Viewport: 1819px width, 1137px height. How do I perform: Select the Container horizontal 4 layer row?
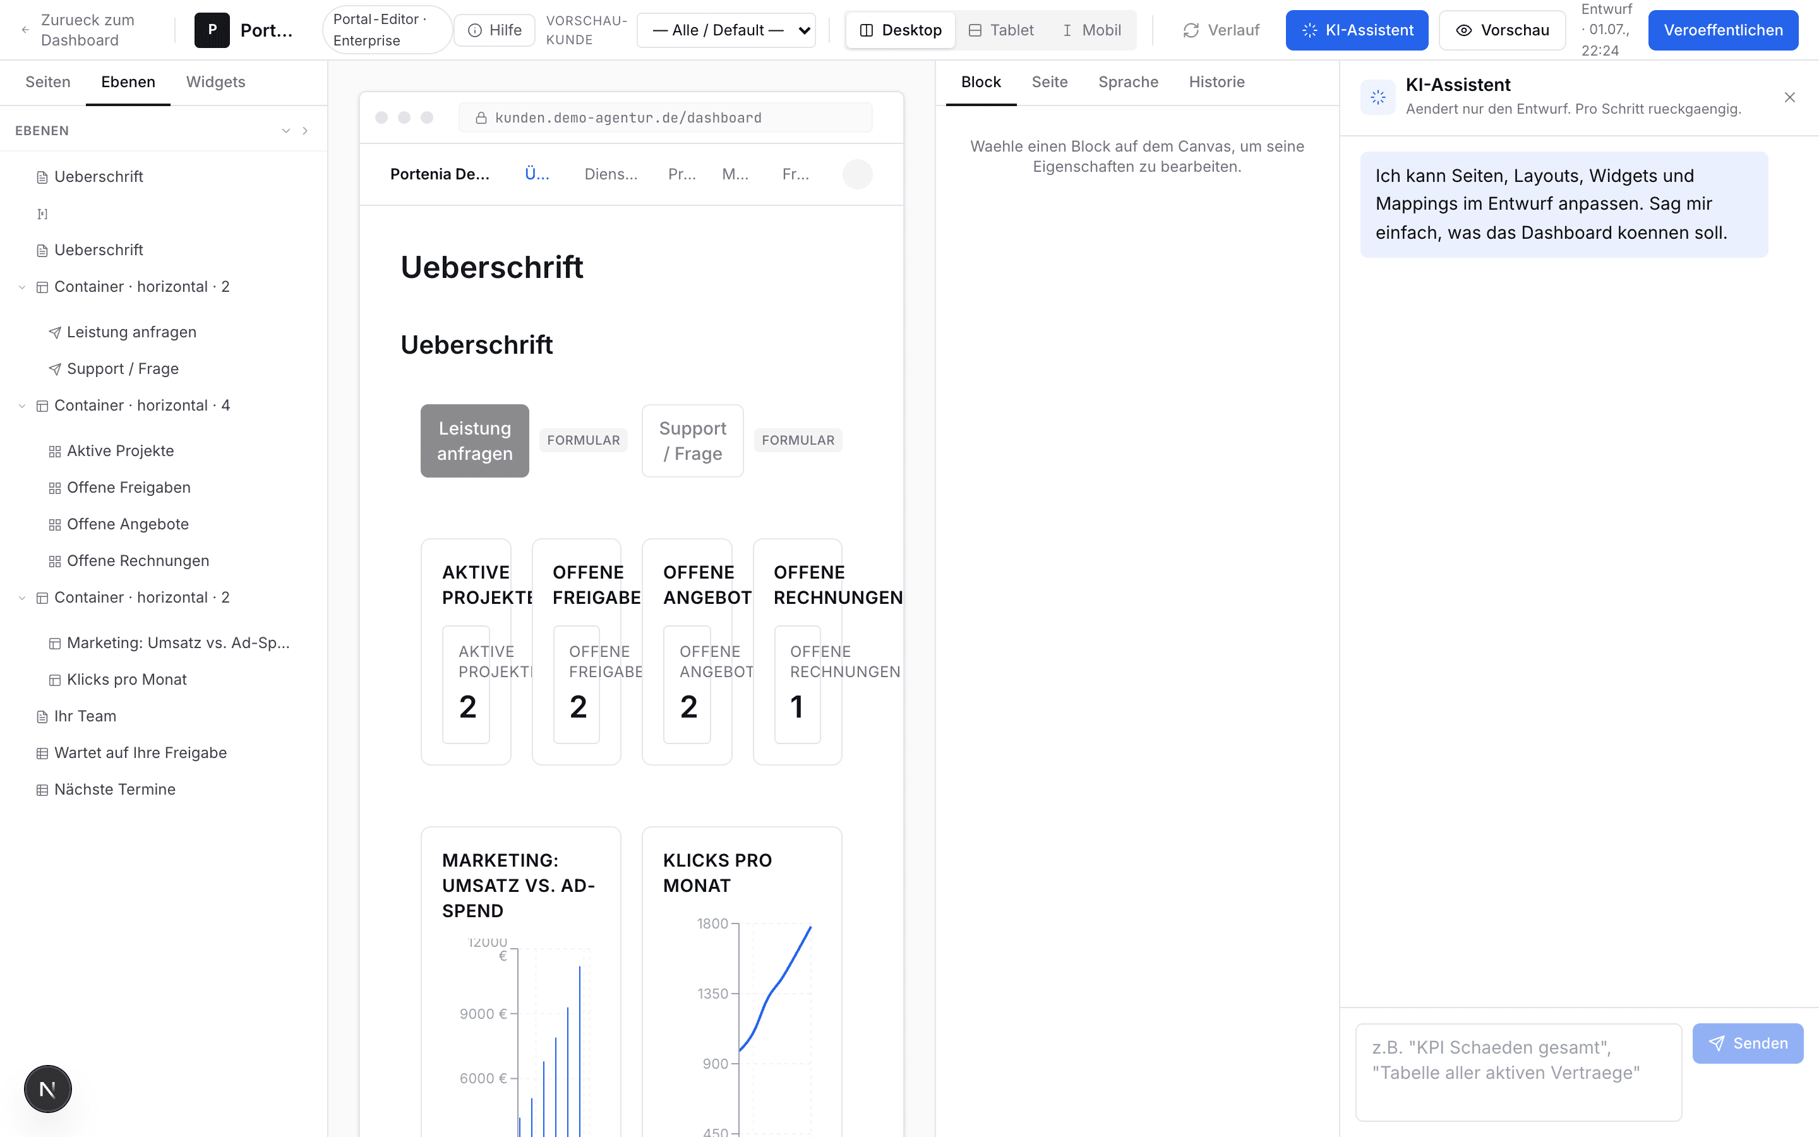(163, 406)
